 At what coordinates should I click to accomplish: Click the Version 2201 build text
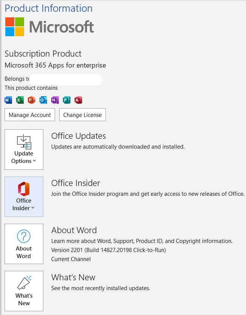pos(108,250)
